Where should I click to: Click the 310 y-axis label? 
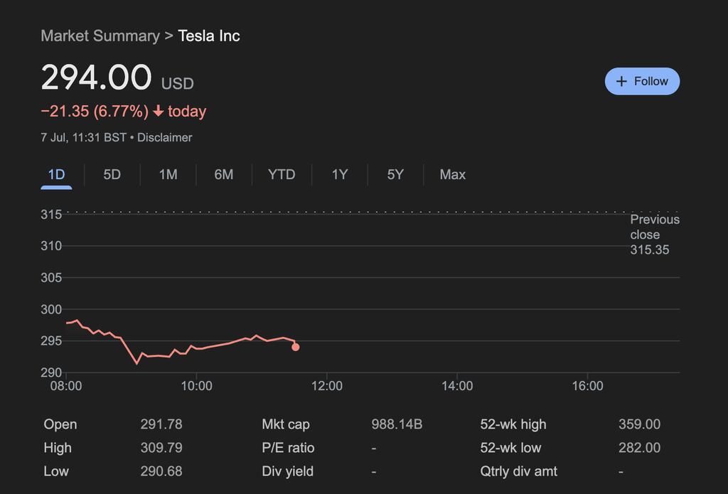51,246
